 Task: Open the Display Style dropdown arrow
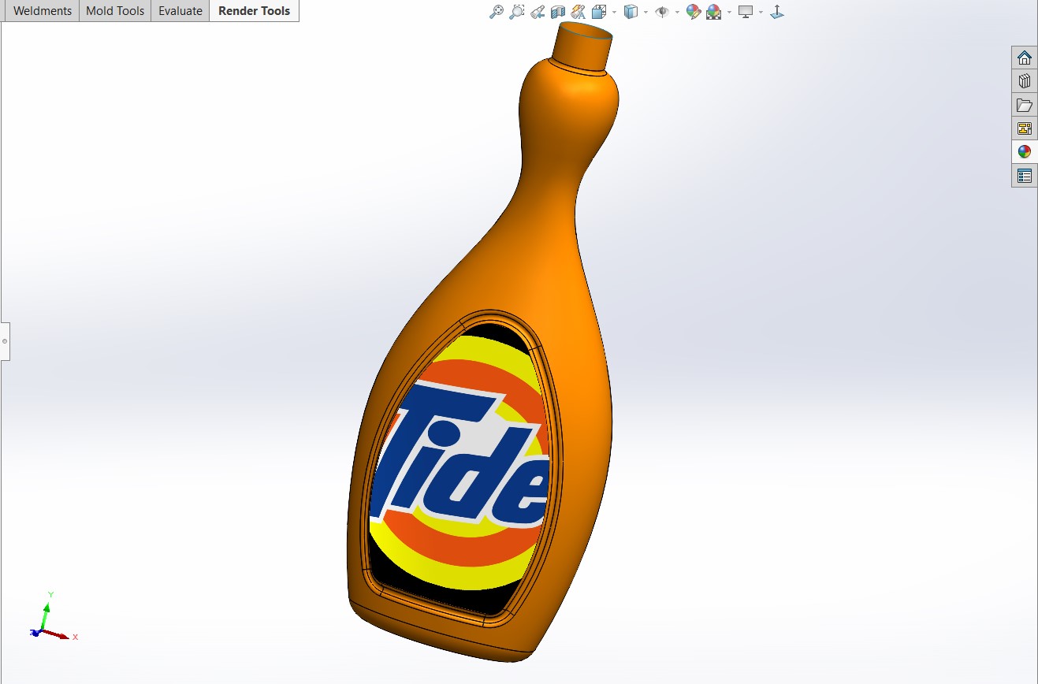pos(645,13)
